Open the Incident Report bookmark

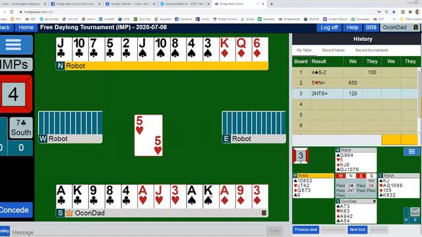pos(336,19)
